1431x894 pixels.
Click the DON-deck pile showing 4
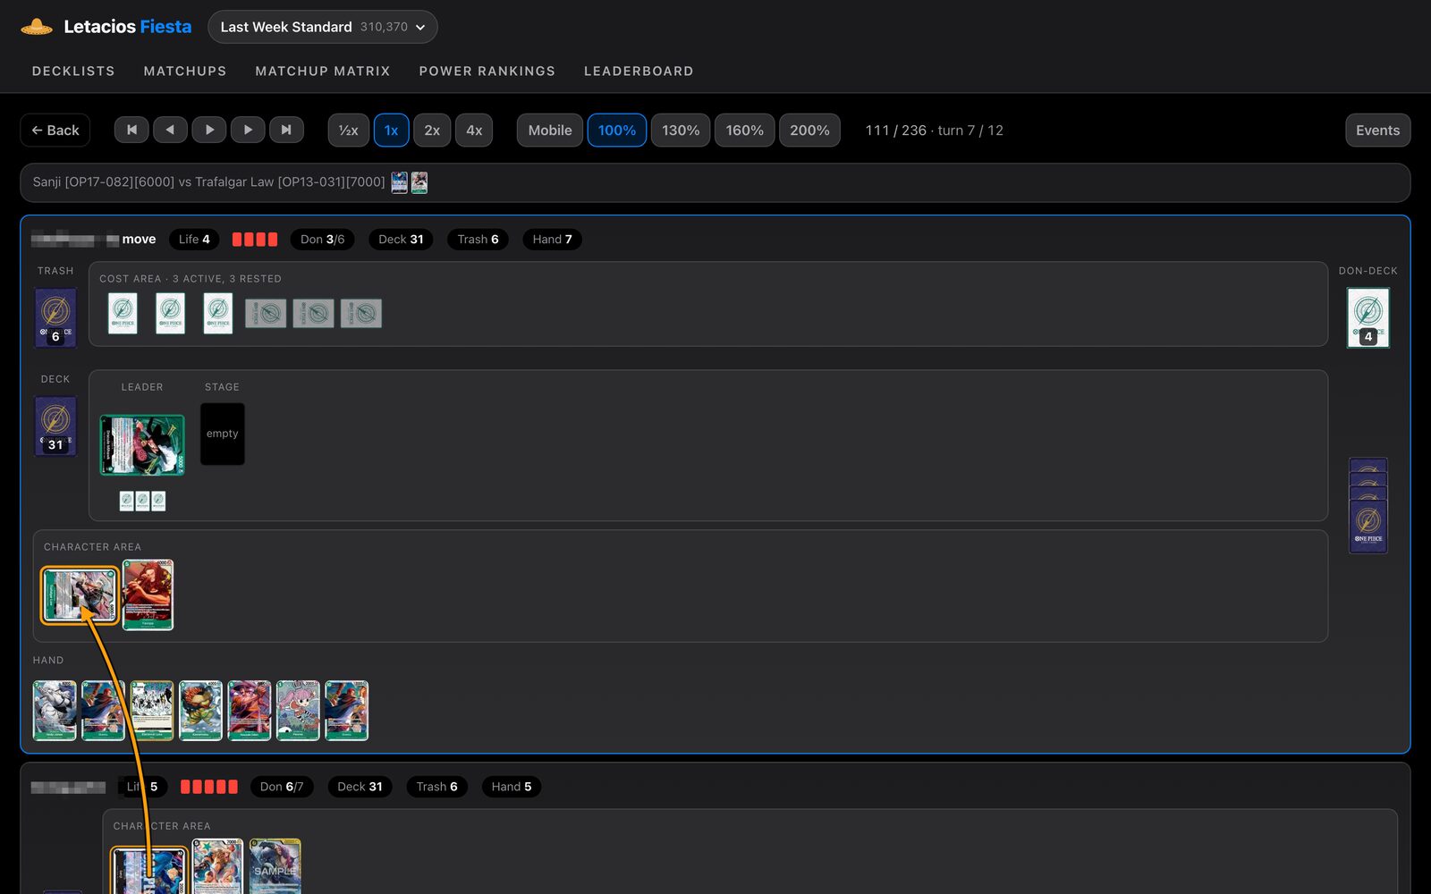(1368, 317)
